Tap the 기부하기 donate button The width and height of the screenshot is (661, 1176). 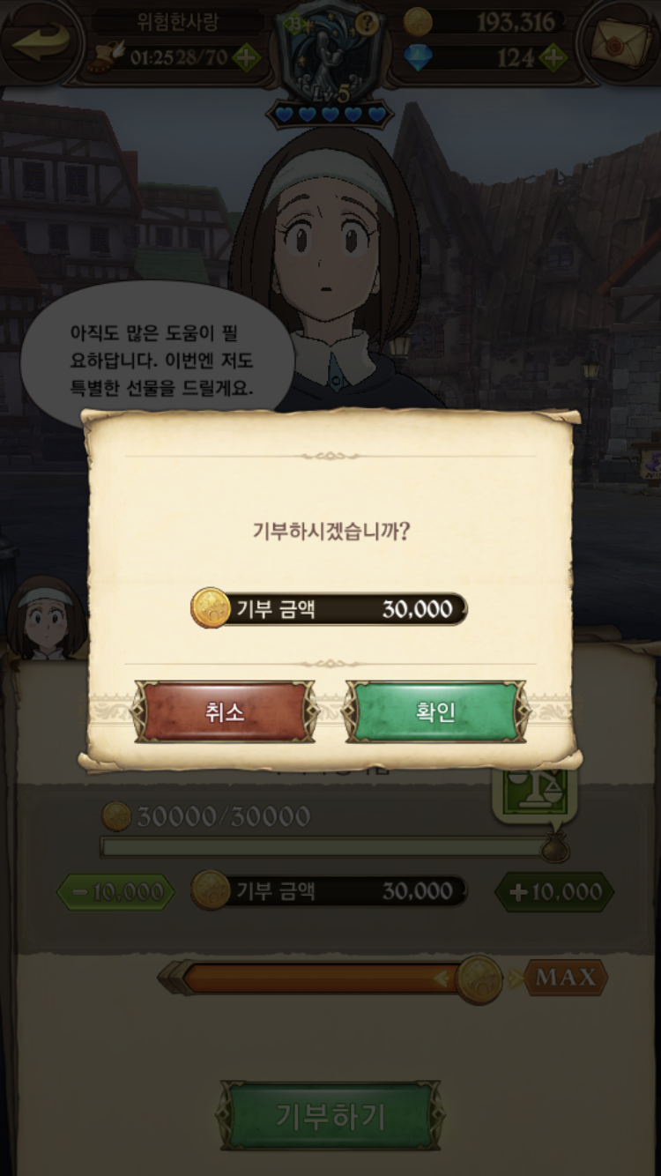(x=330, y=1116)
